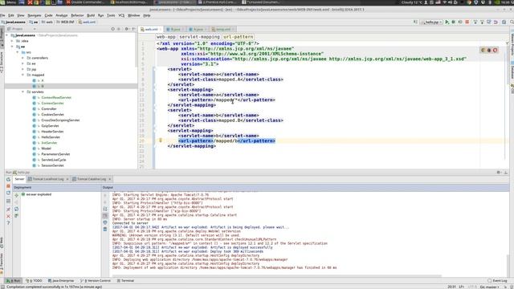Clear output with the trash icon
This screenshot has height=289, width=514.
coord(105,230)
